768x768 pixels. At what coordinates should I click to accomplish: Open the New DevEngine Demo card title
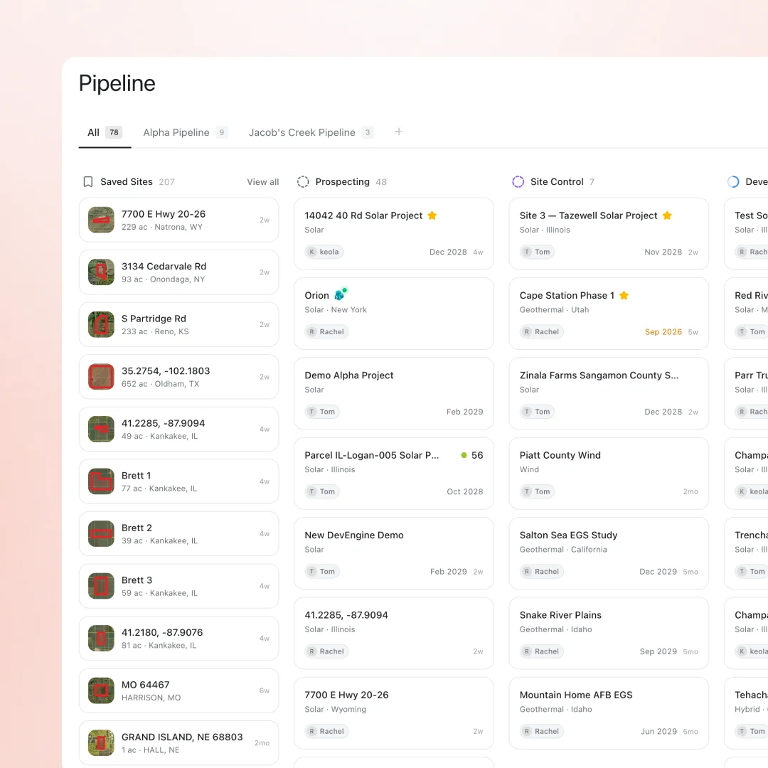pyautogui.click(x=354, y=535)
